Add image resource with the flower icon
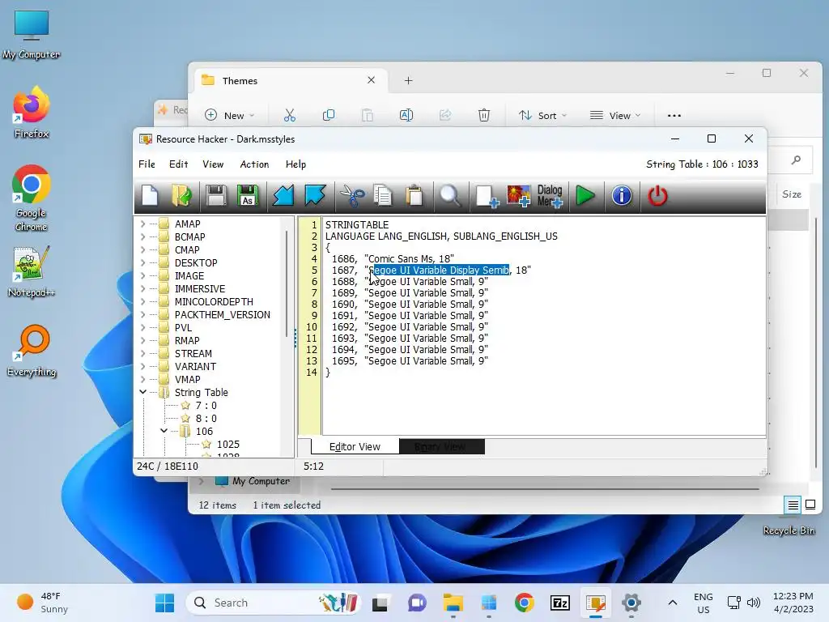The image size is (829, 622). (519, 196)
